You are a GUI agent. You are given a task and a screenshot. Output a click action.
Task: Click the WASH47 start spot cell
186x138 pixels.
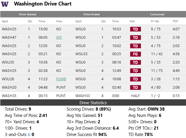click(9, 38)
